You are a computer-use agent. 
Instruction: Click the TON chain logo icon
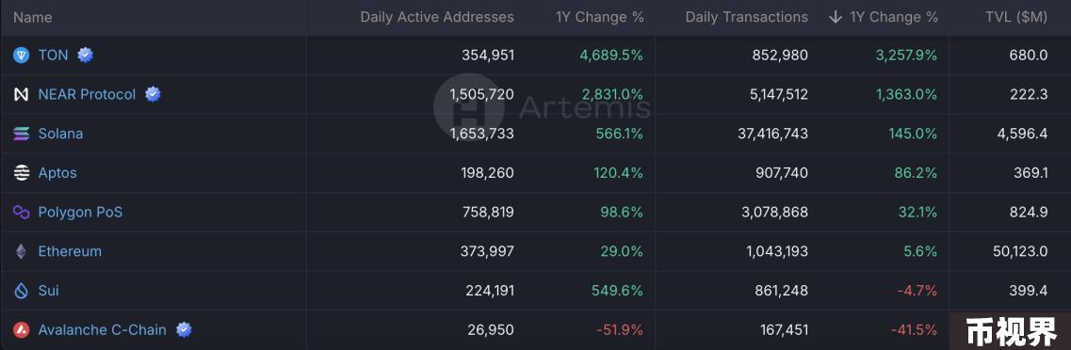(21, 56)
